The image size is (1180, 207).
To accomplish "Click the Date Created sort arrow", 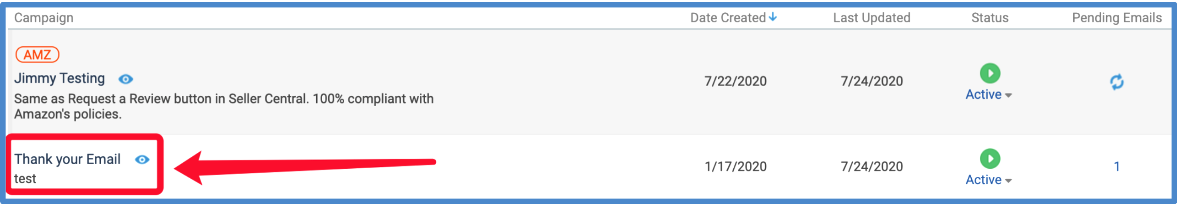I will pos(773,17).
